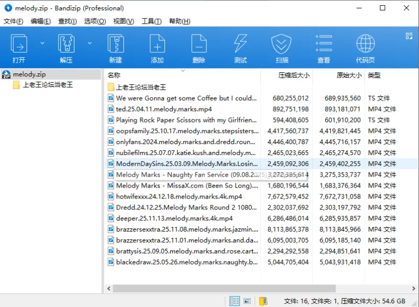The image size is (419, 307).
Task: Switch to details list view in status bar
Action: tap(235, 301)
